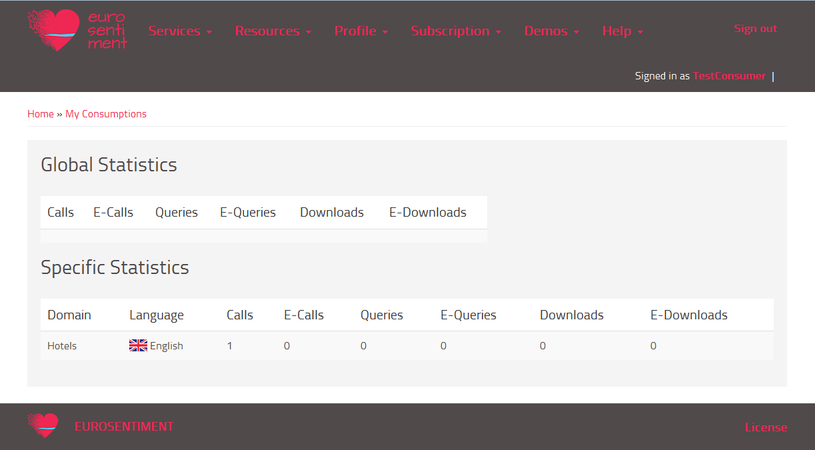The image size is (815, 450).
Task: Open the TestConsumer user link
Action: pyautogui.click(x=729, y=76)
